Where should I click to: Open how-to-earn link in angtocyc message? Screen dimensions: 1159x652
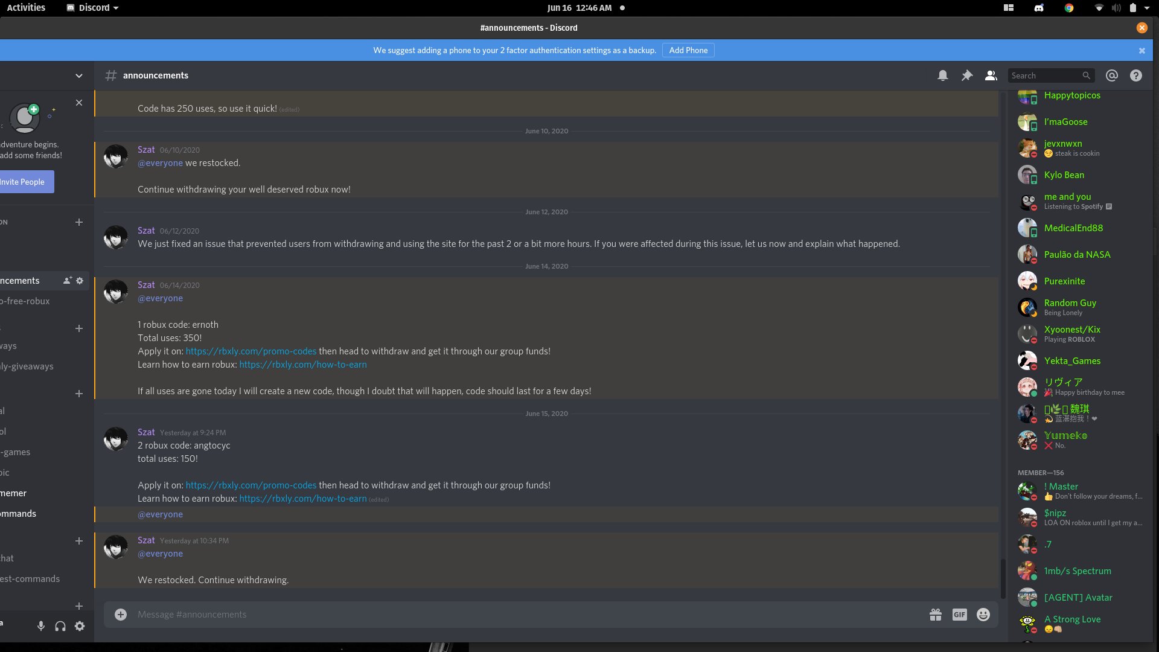point(302,499)
